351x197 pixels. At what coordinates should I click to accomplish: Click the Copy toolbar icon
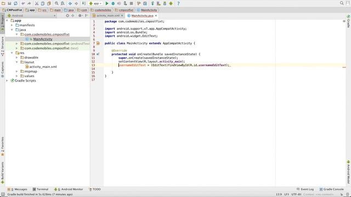pos(43,3)
